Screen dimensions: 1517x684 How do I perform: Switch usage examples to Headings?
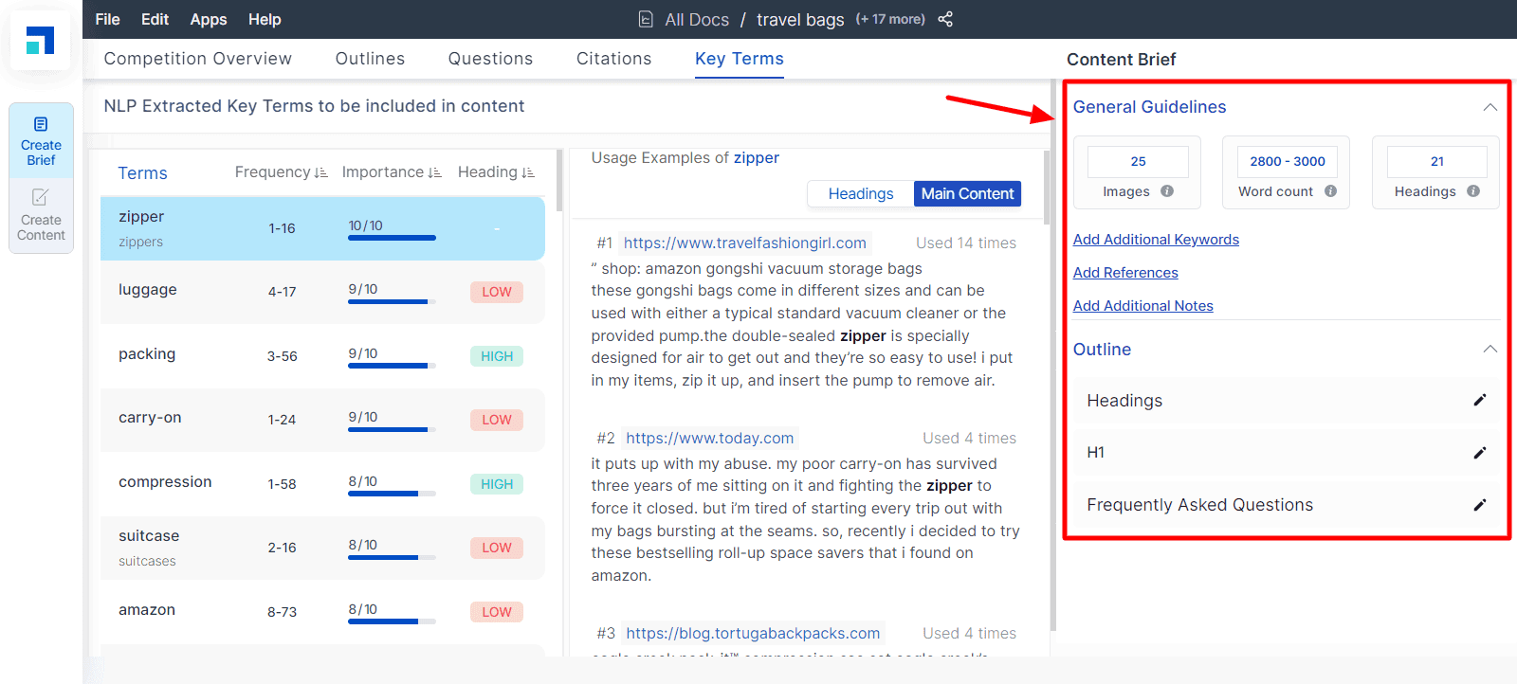tap(860, 193)
